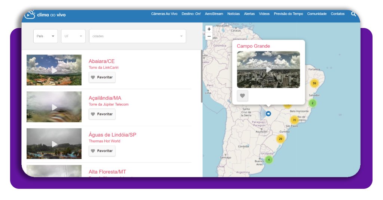Favoritar the Águas de Lindóia/SP camera

coord(102,151)
